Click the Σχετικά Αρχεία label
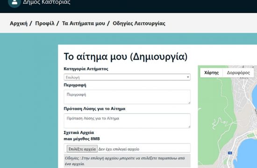The width and height of the screenshot is (257, 168). click(79, 133)
